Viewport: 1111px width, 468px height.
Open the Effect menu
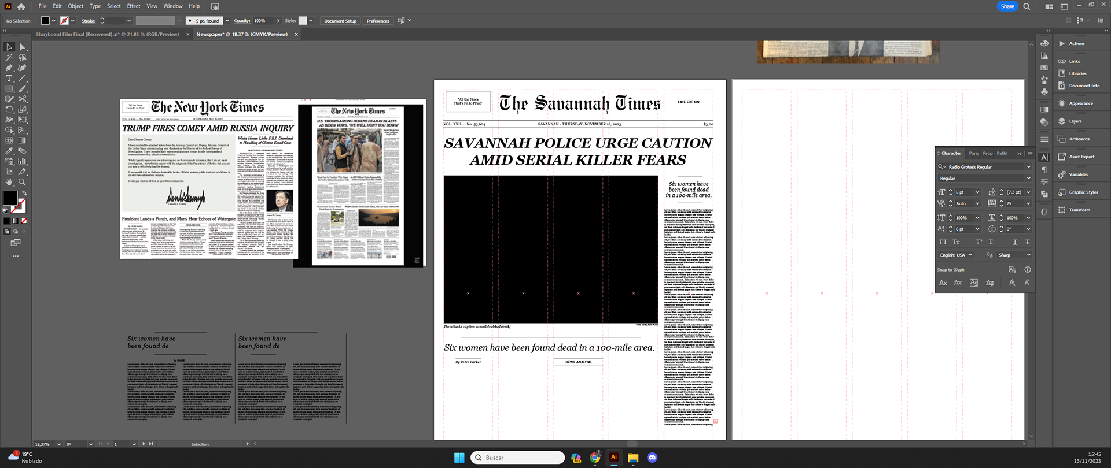pyautogui.click(x=134, y=6)
